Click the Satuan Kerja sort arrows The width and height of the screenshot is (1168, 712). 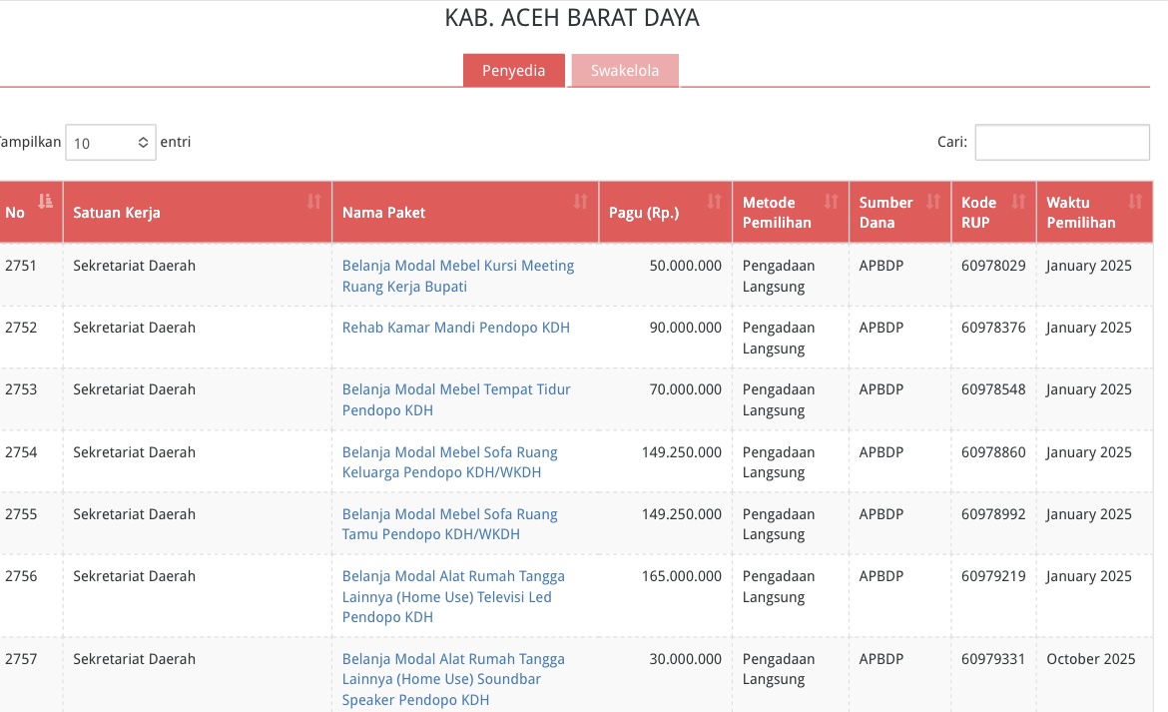click(313, 202)
